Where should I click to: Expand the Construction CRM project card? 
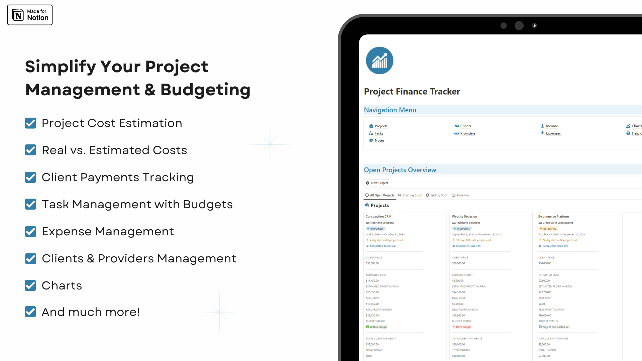pos(378,216)
